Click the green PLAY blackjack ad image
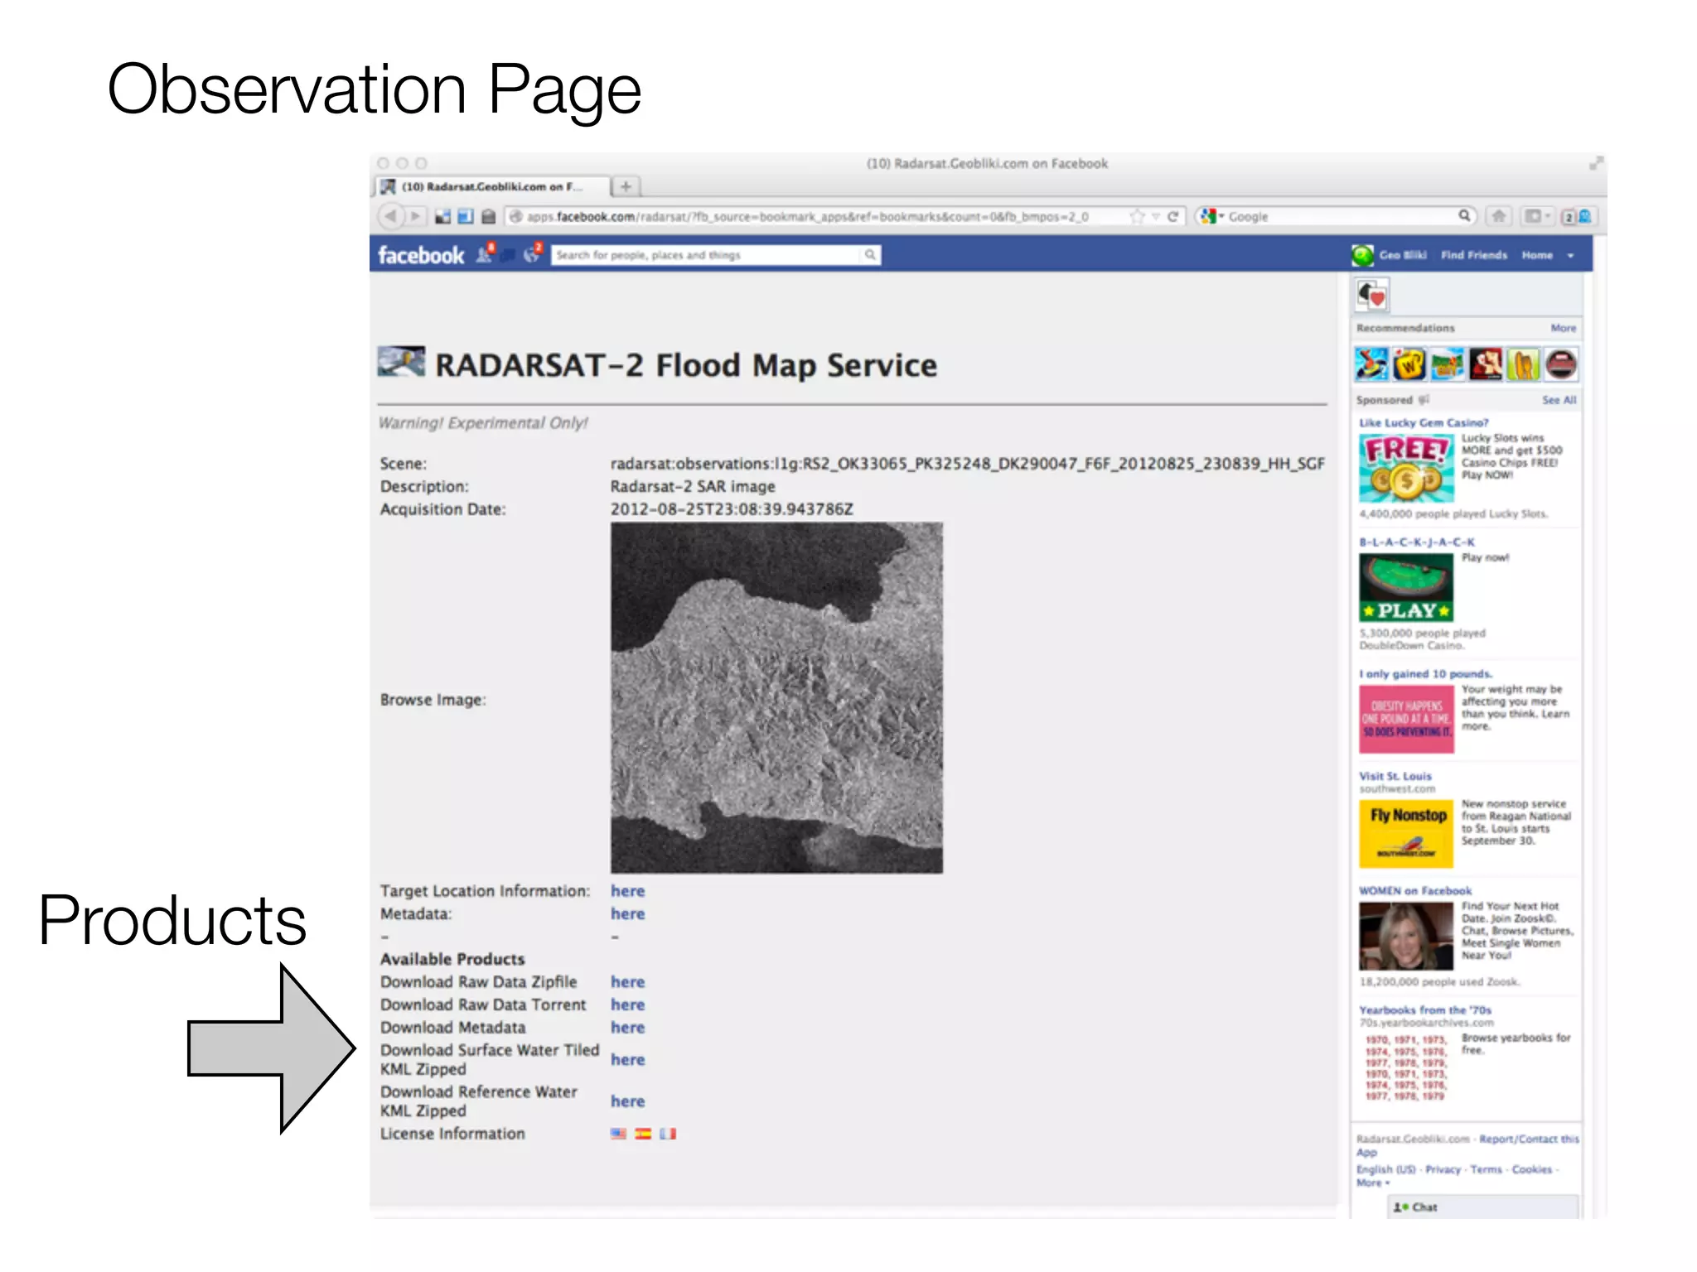 click(x=1406, y=587)
